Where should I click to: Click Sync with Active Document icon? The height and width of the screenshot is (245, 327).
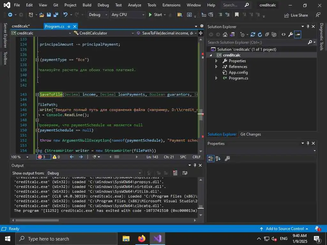tap(253, 34)
